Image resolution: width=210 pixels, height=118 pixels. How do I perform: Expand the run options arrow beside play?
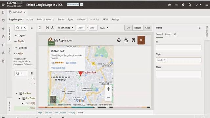(200, 5)
